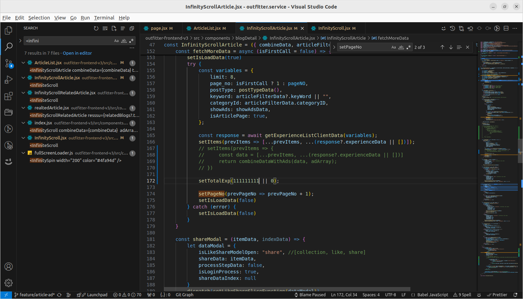Screen dimensions: 523x299
Task: Open the Accounts icon in activity bar
Action: click(9, 267)
